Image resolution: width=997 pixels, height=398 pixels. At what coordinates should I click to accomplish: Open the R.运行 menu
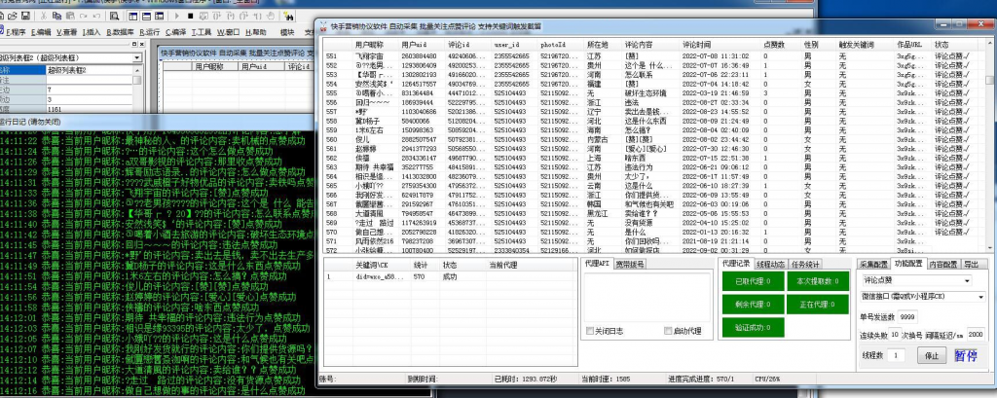tap(147, 32)
